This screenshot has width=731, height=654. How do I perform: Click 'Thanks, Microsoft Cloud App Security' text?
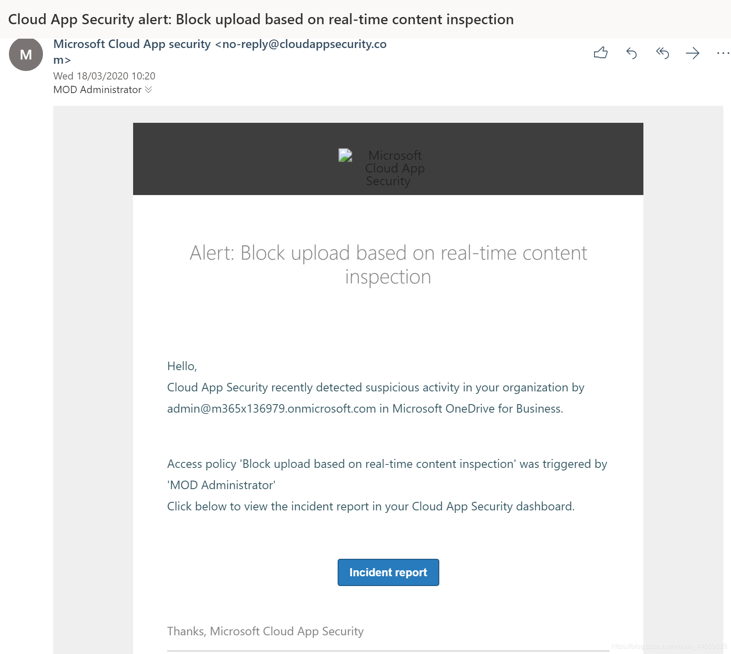265,631
